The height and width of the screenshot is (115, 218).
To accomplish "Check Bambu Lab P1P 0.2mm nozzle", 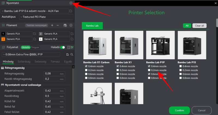I will pos(149,70).
